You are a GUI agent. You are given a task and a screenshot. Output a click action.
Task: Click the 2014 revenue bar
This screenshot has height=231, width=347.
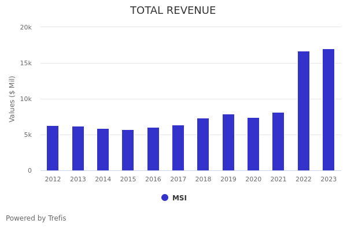103,150
